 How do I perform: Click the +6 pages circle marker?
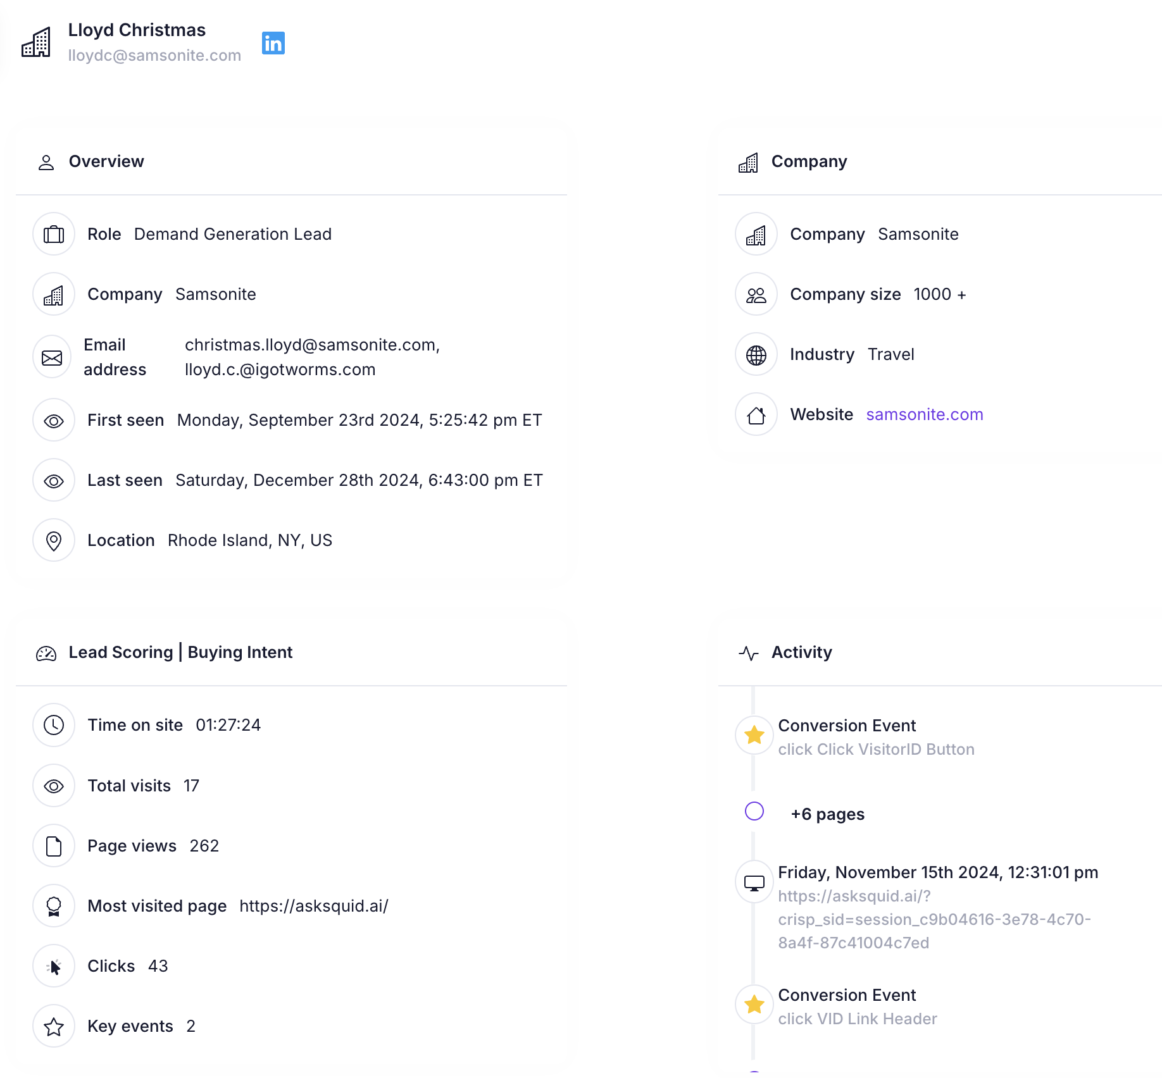(x=754, y=811)
